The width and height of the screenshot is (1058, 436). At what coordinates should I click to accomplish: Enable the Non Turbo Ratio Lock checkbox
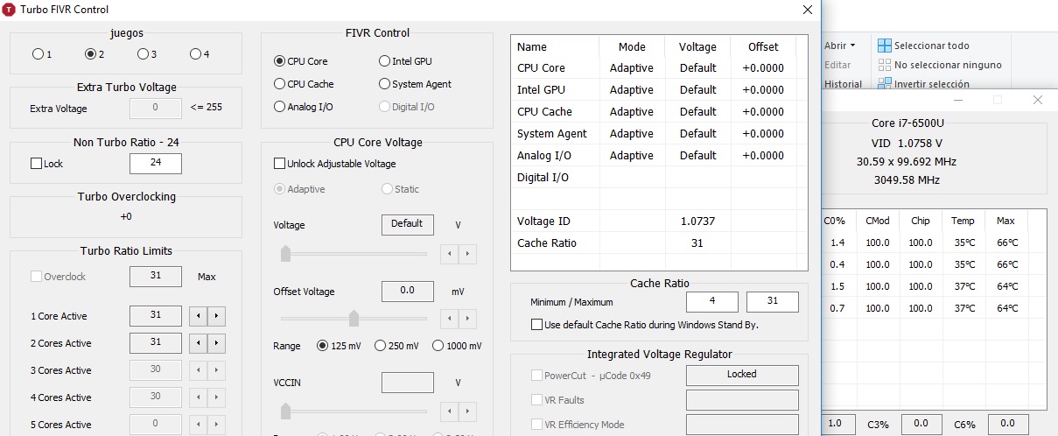tap(36, 164)
